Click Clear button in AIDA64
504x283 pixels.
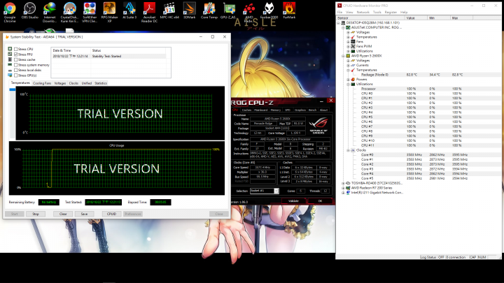(x=63, y=214)
